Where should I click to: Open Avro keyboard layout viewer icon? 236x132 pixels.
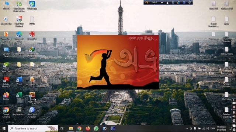pos(162,3)
